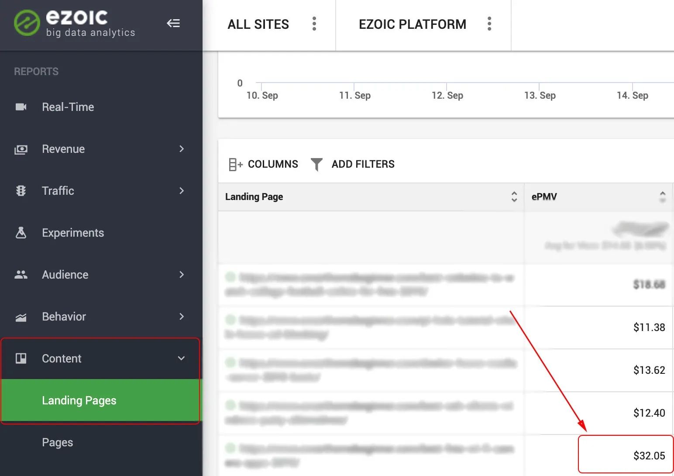
Task: Click the Audience people icon
Action: 21,275
